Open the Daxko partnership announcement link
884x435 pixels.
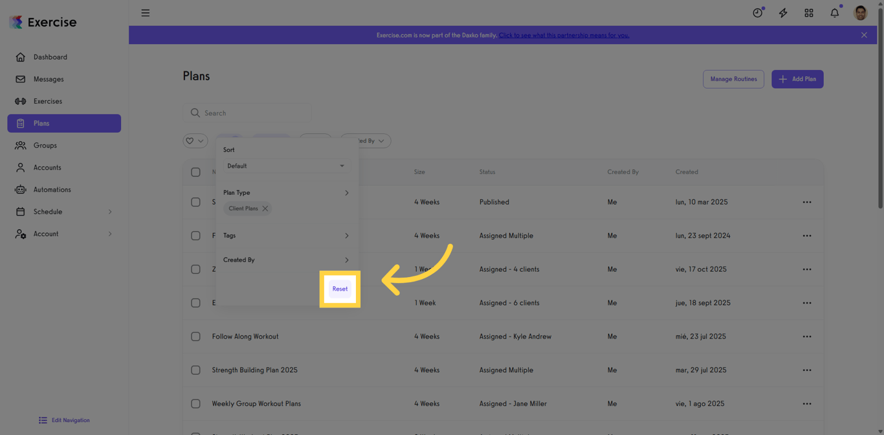[x=564, y=35]
